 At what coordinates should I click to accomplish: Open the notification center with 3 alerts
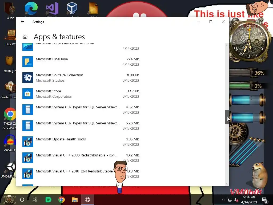[x=265, y=200]
